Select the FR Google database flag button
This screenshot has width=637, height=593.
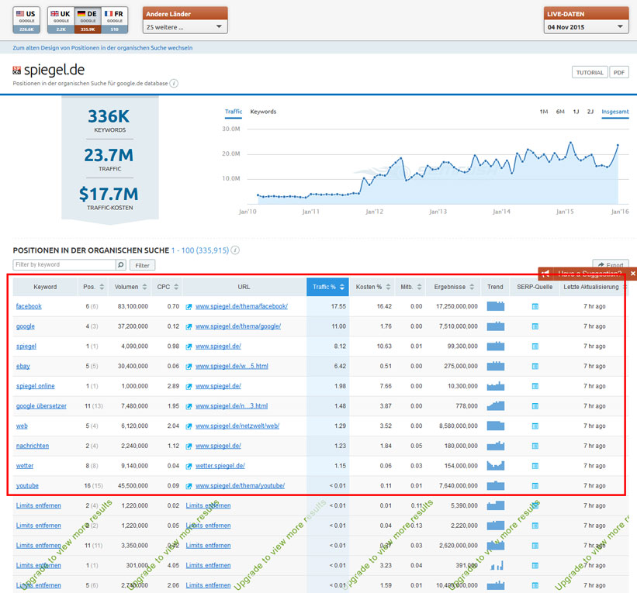115,20
